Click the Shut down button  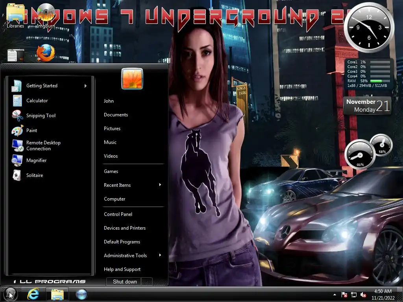(x=124, y=282)
